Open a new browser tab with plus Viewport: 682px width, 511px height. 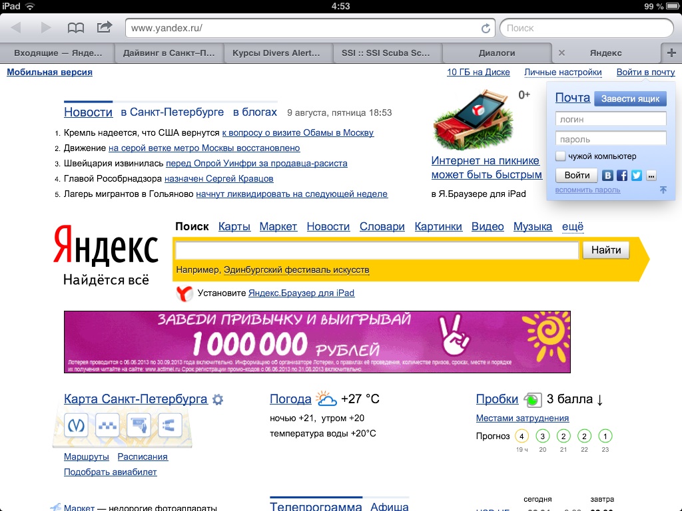coord(671,53)
